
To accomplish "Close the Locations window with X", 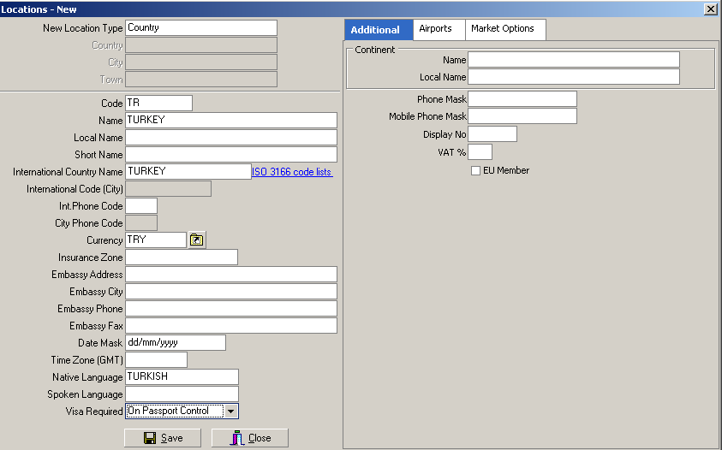I will [x=710, y=9].
